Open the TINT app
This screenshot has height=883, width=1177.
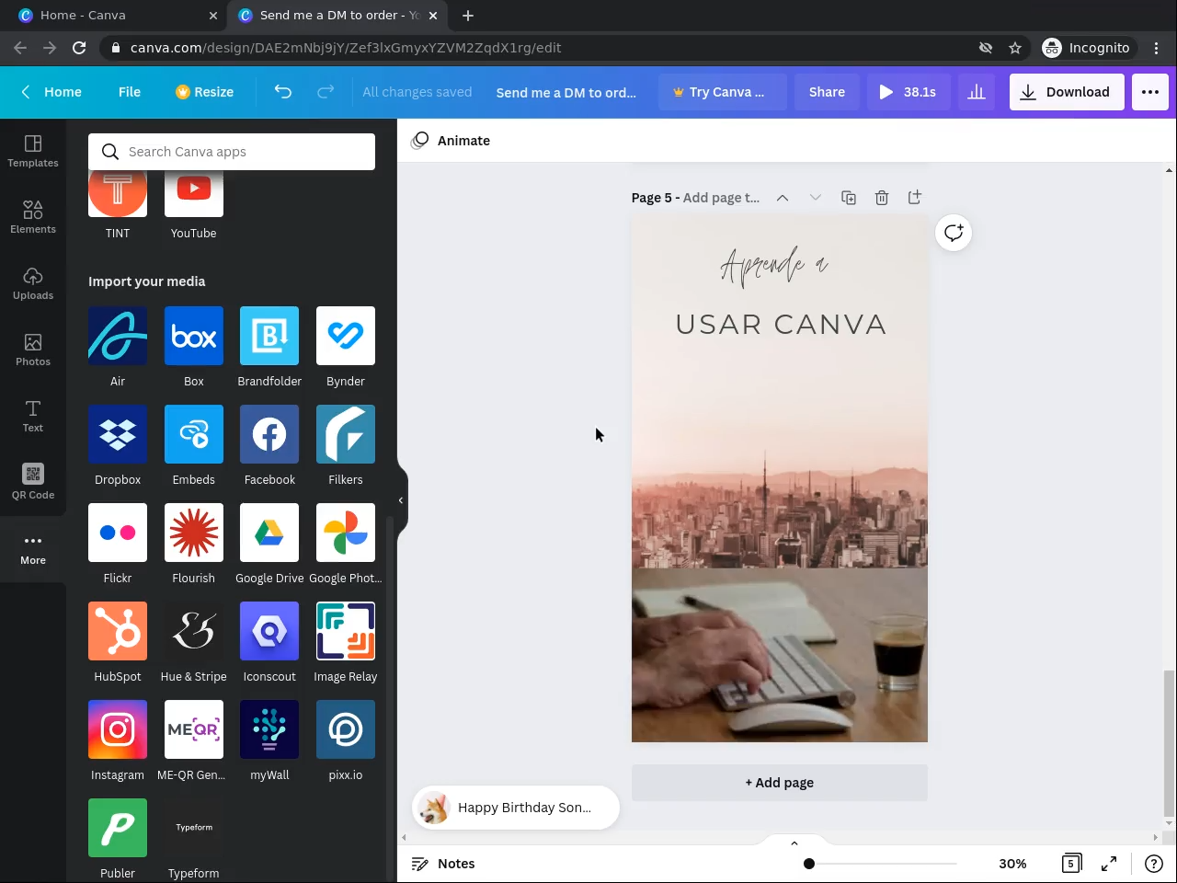tap(118, 193)
